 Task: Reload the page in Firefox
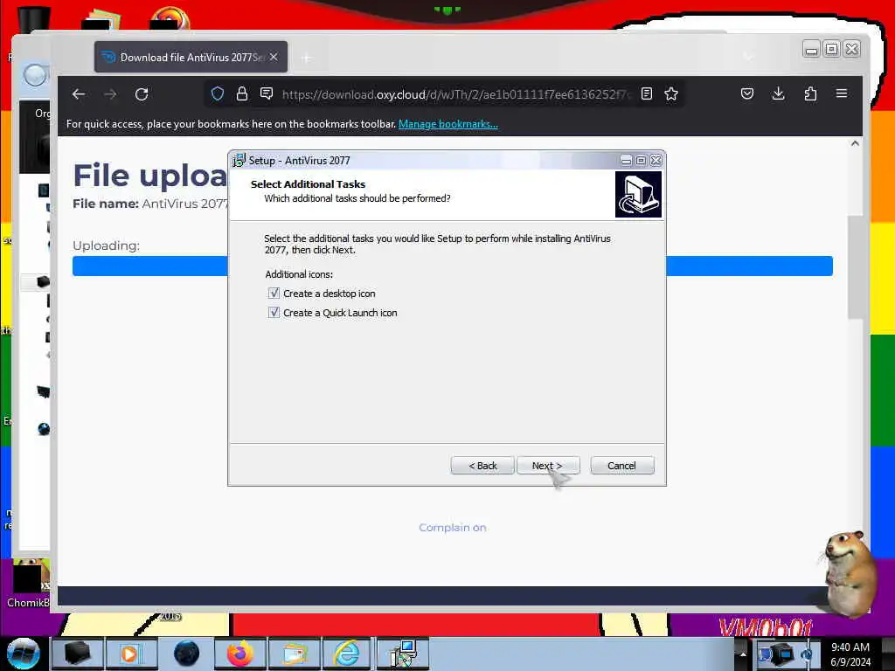point(142,94)
